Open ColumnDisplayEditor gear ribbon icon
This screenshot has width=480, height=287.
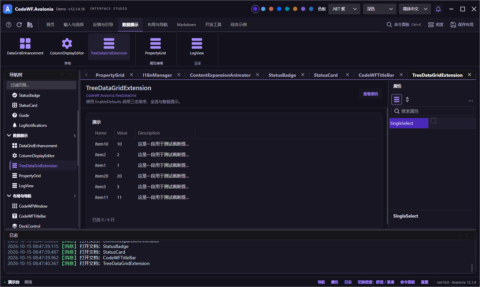[x=67, y=47]
